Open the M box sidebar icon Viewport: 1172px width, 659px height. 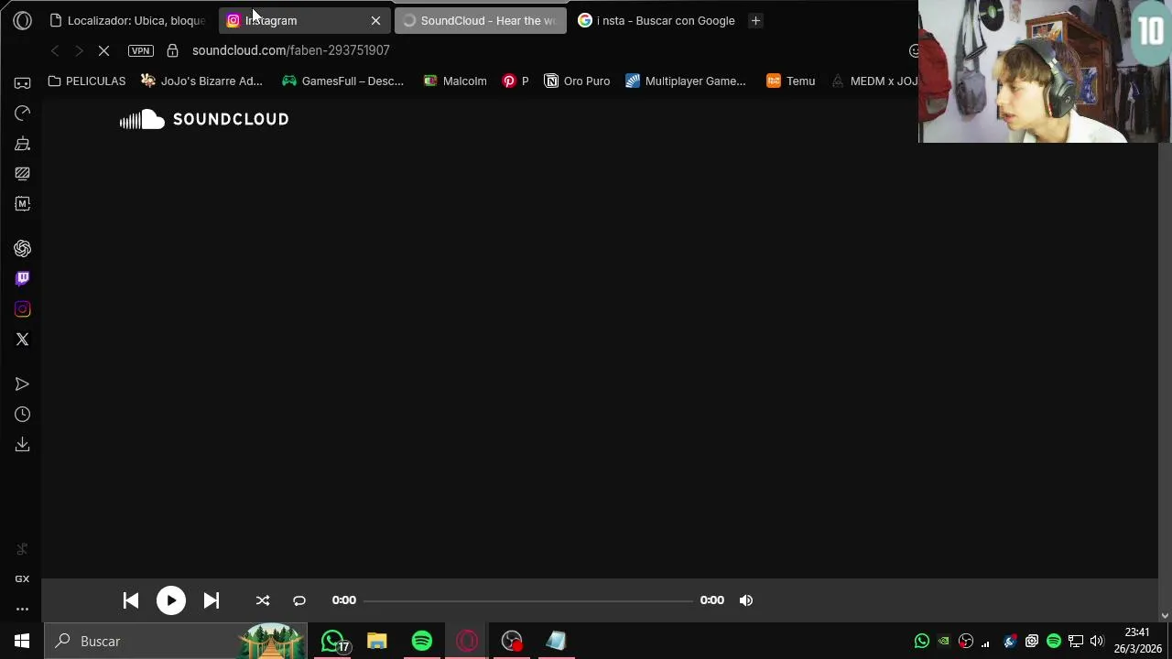22,203
